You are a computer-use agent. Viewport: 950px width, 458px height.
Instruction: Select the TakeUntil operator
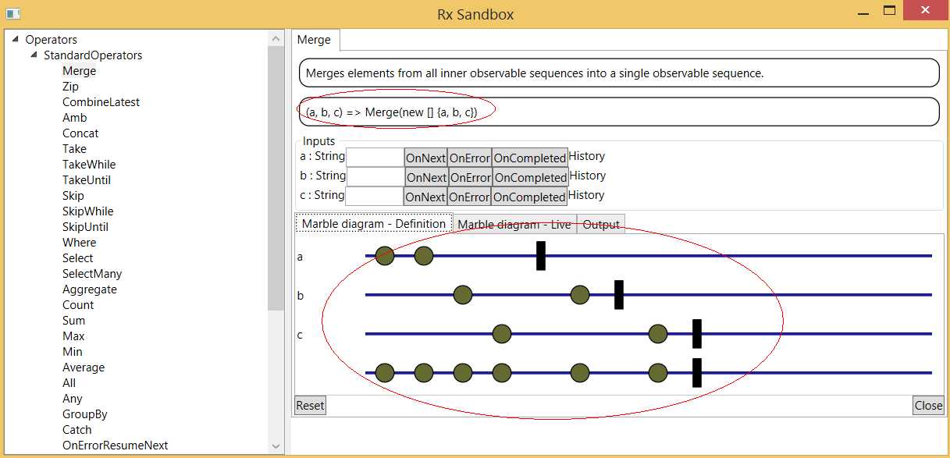click(87, 180)
